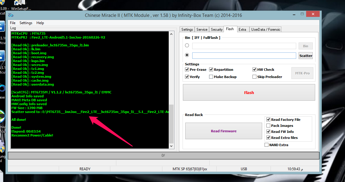Click the '[Read Ok] : boot.img' log line
Viewport: 345px width, 182px height.
(x=29, y=53)
